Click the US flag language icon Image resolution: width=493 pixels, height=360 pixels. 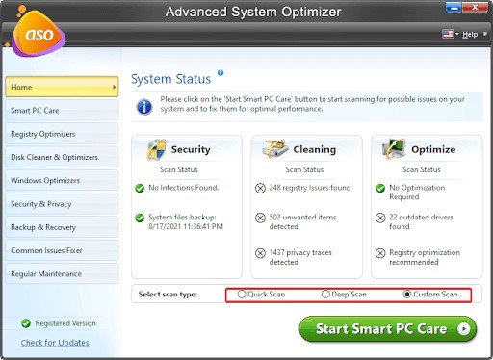[448, 34]
